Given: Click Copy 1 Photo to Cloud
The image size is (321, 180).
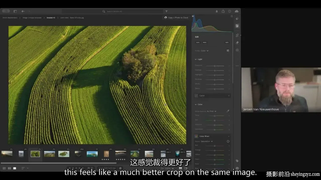Looking at the screenshot, I should [176, 17].
